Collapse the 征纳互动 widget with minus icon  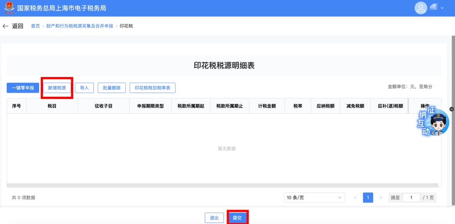coord(452,109)
